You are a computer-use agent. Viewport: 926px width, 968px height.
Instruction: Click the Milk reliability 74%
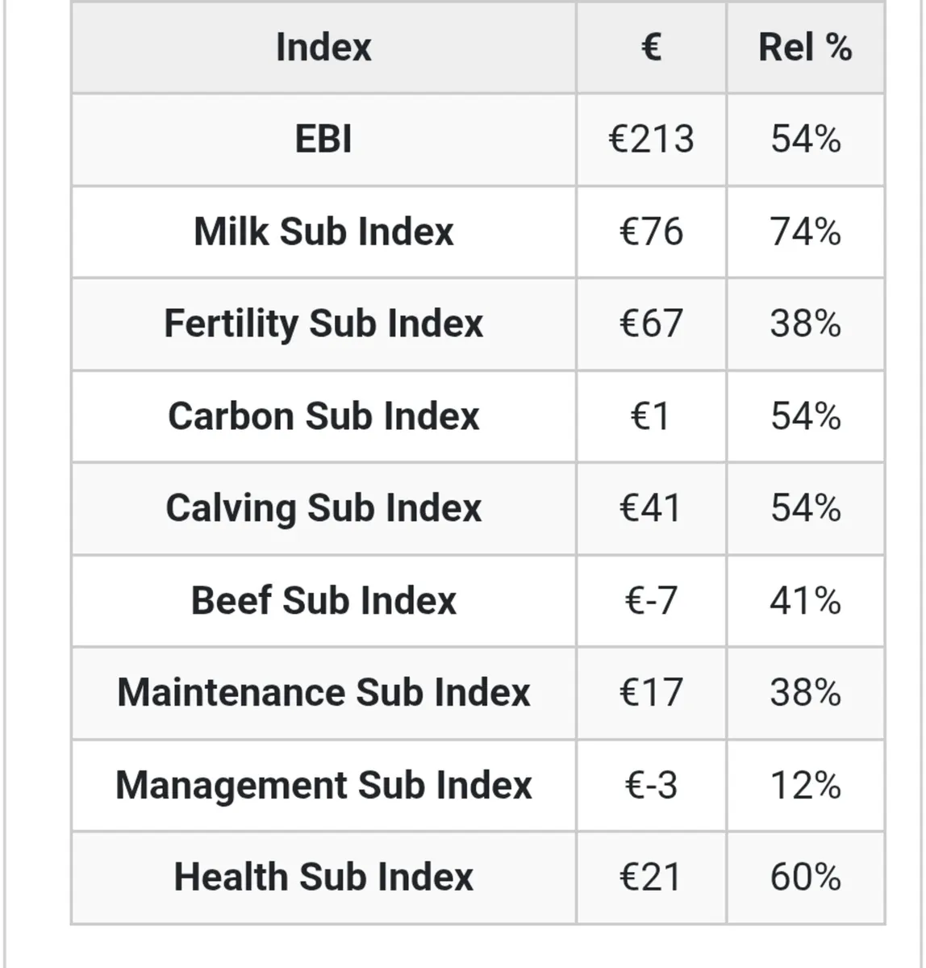[805, 232]
